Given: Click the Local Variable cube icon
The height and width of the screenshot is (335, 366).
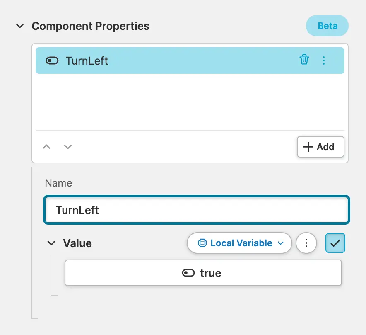Looking at the screenshot, I should pos(202,243).
